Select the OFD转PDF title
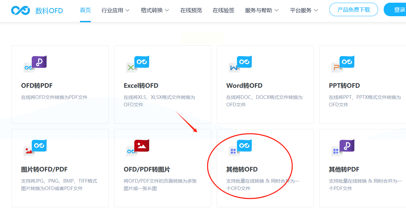The image size is (406, 210). pos(37,85)
